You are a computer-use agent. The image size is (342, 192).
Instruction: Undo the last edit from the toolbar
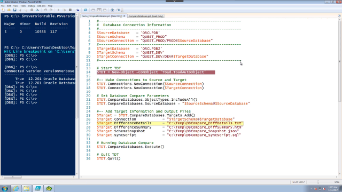45,10
